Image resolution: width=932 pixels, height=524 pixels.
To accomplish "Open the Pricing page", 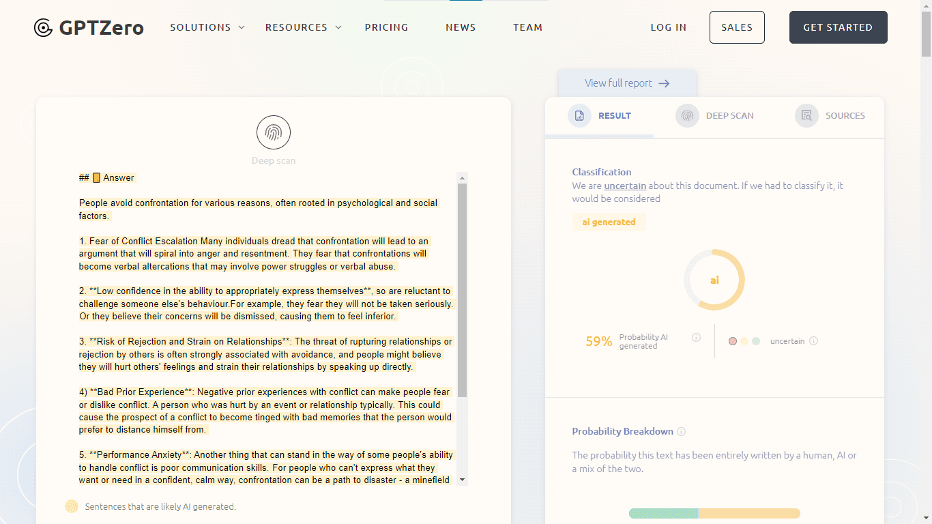I will click(386, 27).
